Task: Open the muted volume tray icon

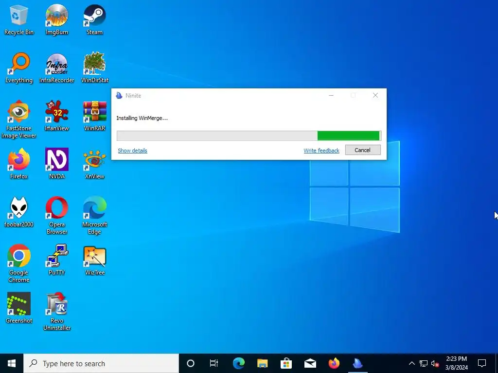Action: (435, 363)
